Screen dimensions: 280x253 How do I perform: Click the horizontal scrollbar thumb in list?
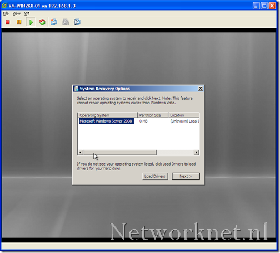[120, 153]
